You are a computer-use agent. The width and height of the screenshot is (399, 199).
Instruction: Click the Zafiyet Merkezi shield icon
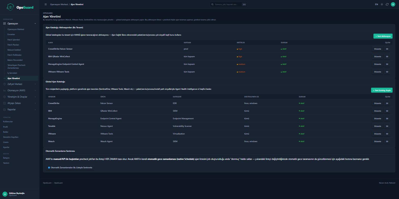click(5, 84)
